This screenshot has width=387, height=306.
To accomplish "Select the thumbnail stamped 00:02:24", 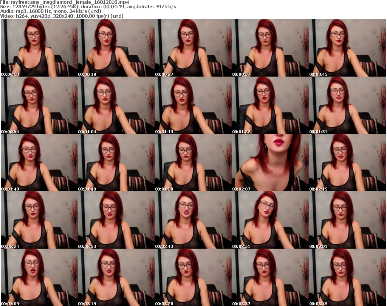I will [x=39, y=220].
